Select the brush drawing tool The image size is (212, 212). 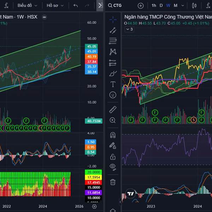(x=113, y=73)
